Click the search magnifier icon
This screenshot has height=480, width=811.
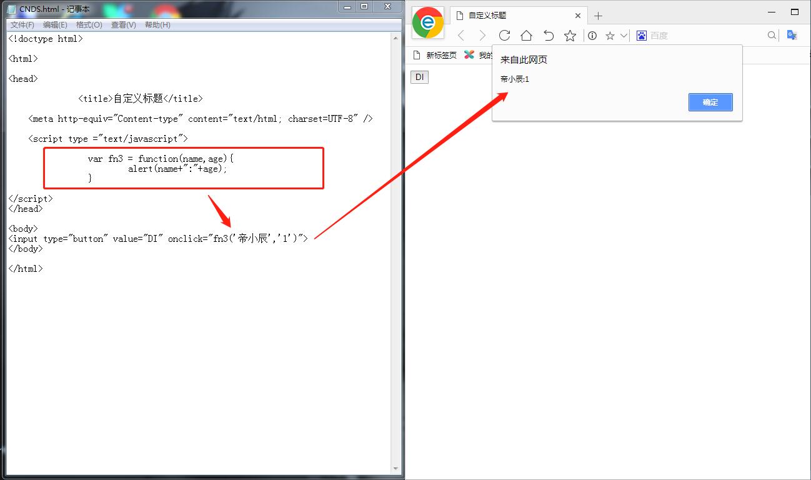772,36
